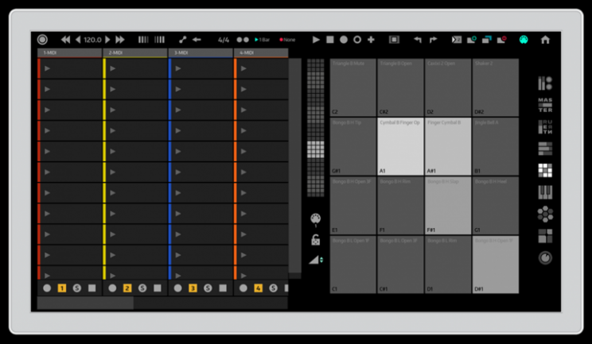Screen dimensions: 592x344
Task: Click the toolbar icon with green circle badge
Action: (x=472, y=40)
